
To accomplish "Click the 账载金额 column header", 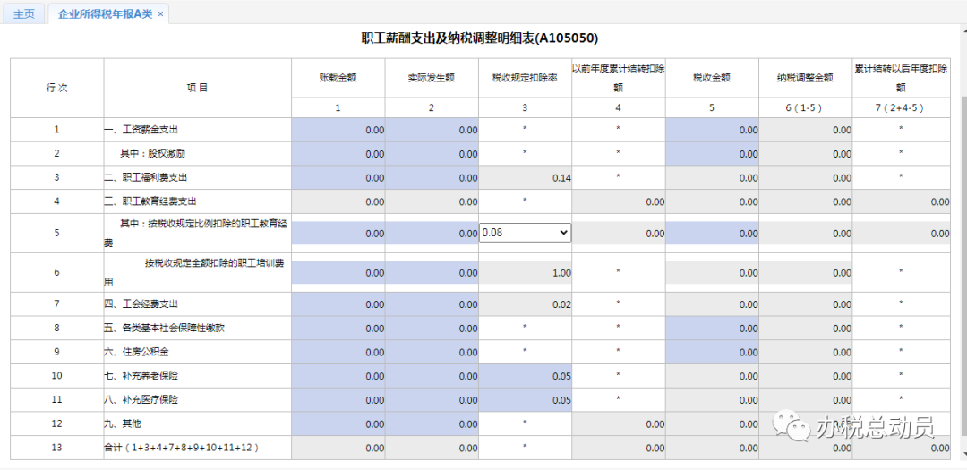I will [338, 78].
